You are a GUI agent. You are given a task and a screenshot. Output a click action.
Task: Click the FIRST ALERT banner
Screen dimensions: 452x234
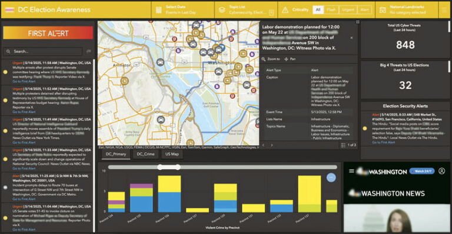48,33
